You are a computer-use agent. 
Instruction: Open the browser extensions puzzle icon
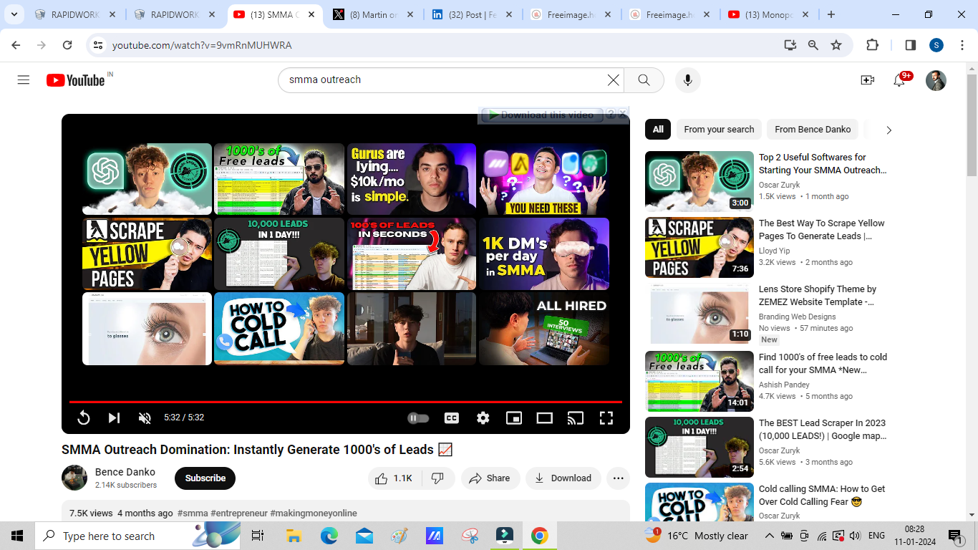point(872,45)
